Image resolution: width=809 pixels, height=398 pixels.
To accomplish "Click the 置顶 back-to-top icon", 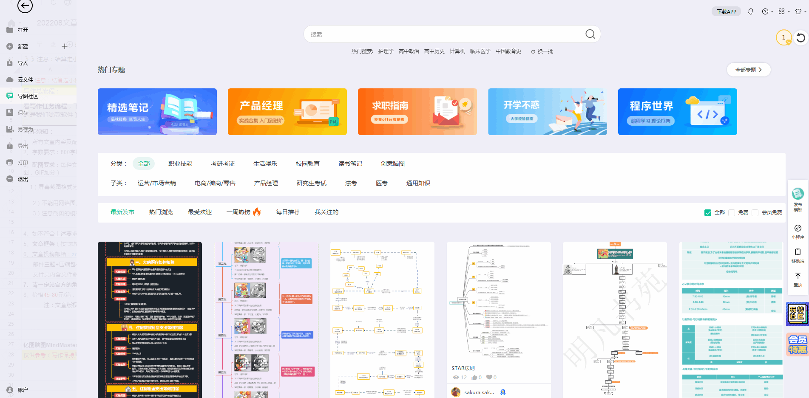I will coord(798,276).
